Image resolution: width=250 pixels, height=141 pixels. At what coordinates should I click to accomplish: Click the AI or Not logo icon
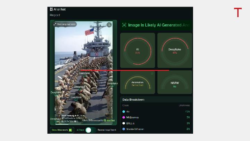coord(51,9)
